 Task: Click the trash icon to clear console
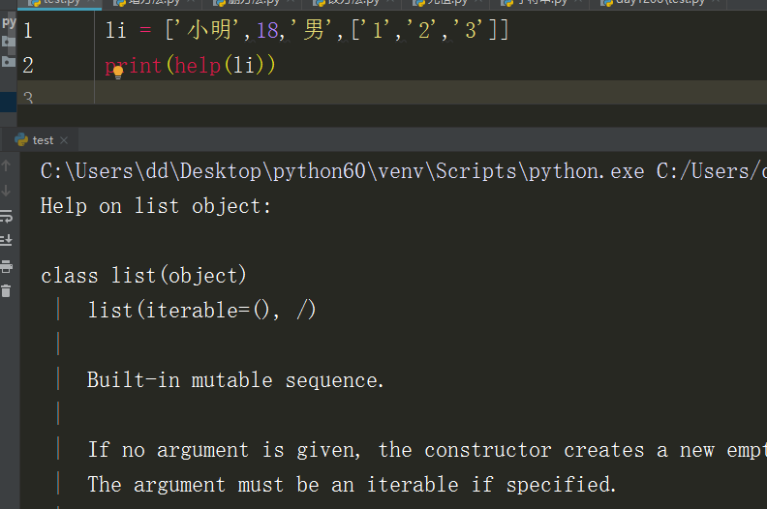[x=6, y=291]
